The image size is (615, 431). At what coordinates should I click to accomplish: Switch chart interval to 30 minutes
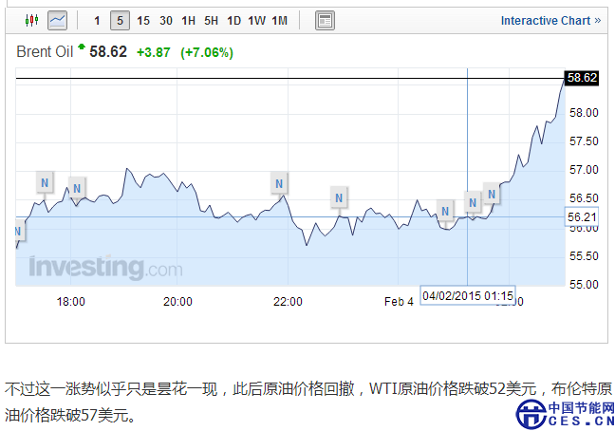pos(166,20)
